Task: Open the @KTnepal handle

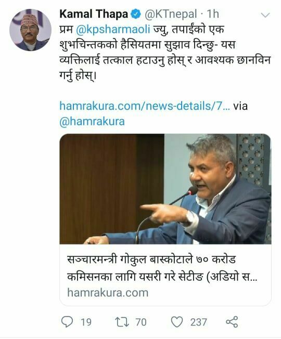Action: click(171, 14)
